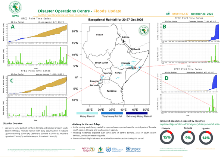The height and width of the screenshot is (158, 224).
Task: Click the rainfall patch over Uganda on map
Action: click(x=102, y=77)
